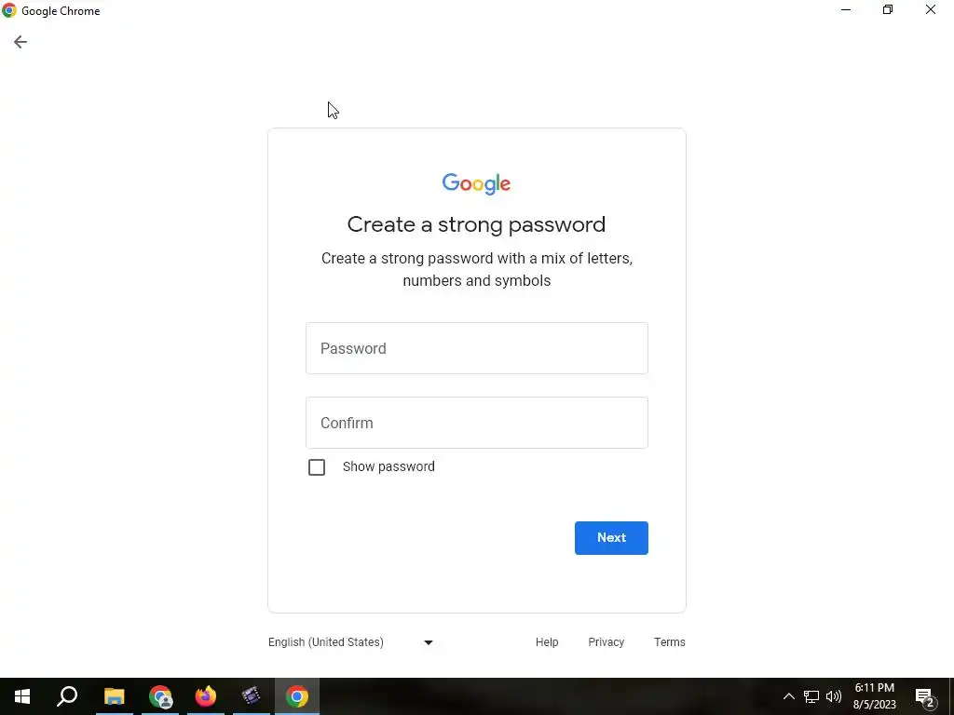Focus the Password input field

coord(476,348)
